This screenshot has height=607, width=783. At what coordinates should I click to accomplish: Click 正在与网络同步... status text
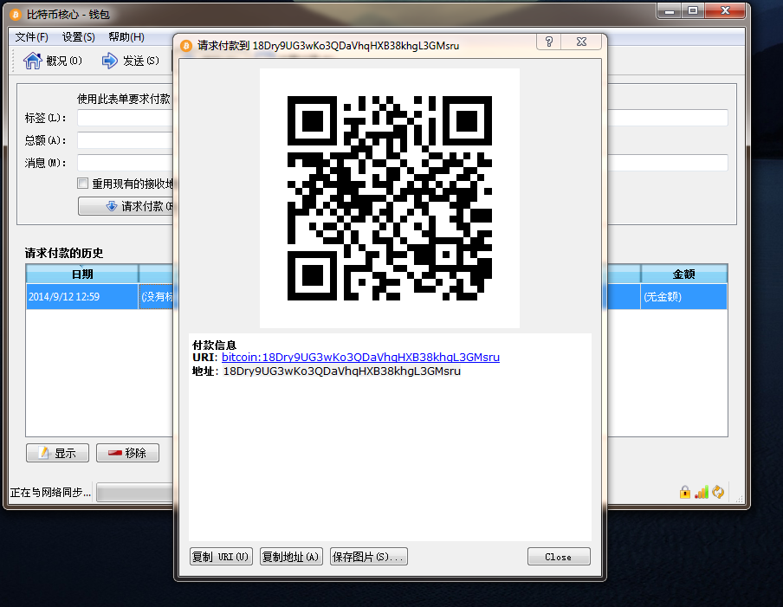pos(50,493)
